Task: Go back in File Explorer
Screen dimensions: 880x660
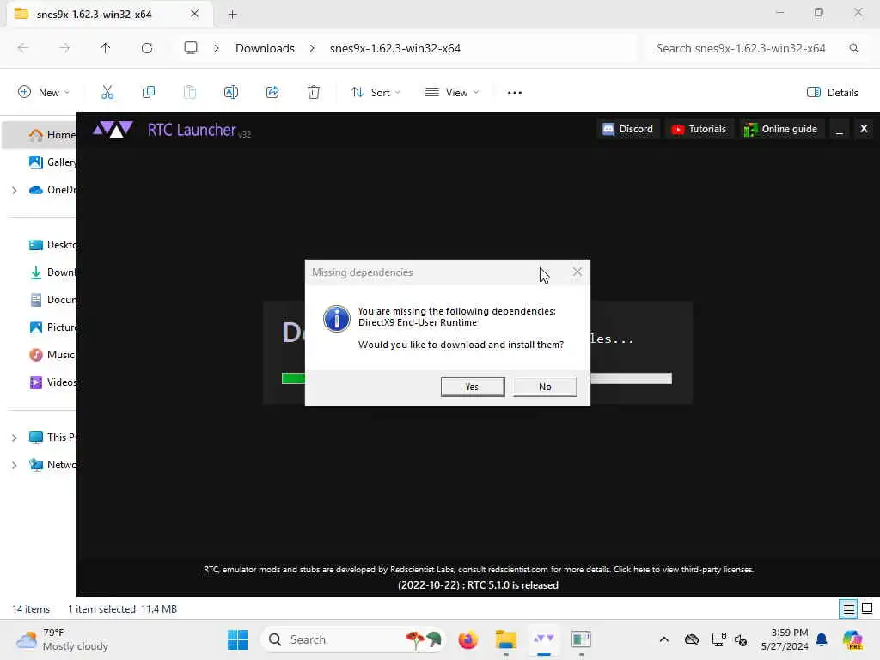Action: pos(23,48)
